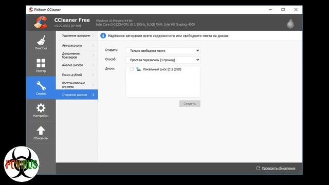Open the Стирать dropdown list
Screen dimensions: 329x185
[x=163, y=50]
